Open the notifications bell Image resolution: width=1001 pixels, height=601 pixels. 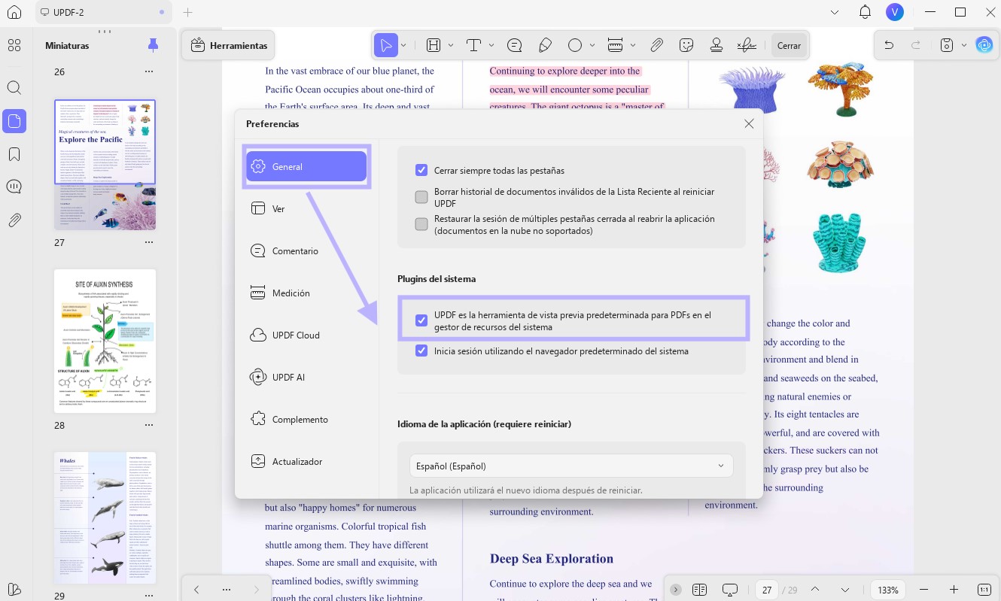(866, 12)
